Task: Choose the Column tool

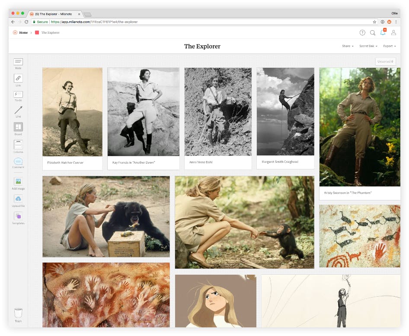Action: click(x=18, y=145)
